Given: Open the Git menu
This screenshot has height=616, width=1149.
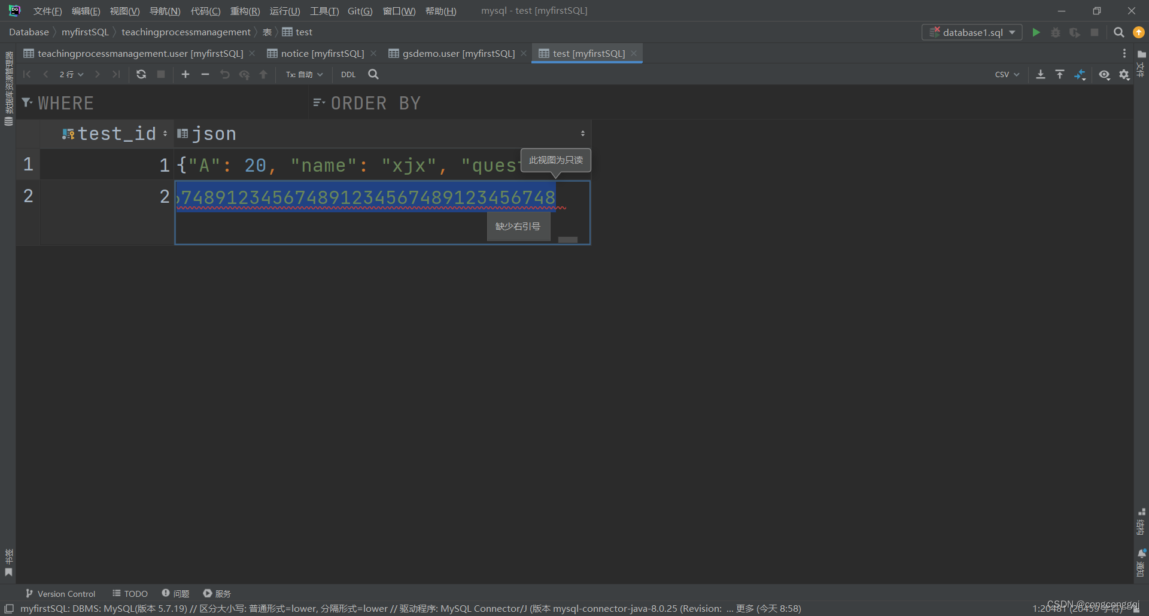Looking at the screenshot, I should coord(360,11).
